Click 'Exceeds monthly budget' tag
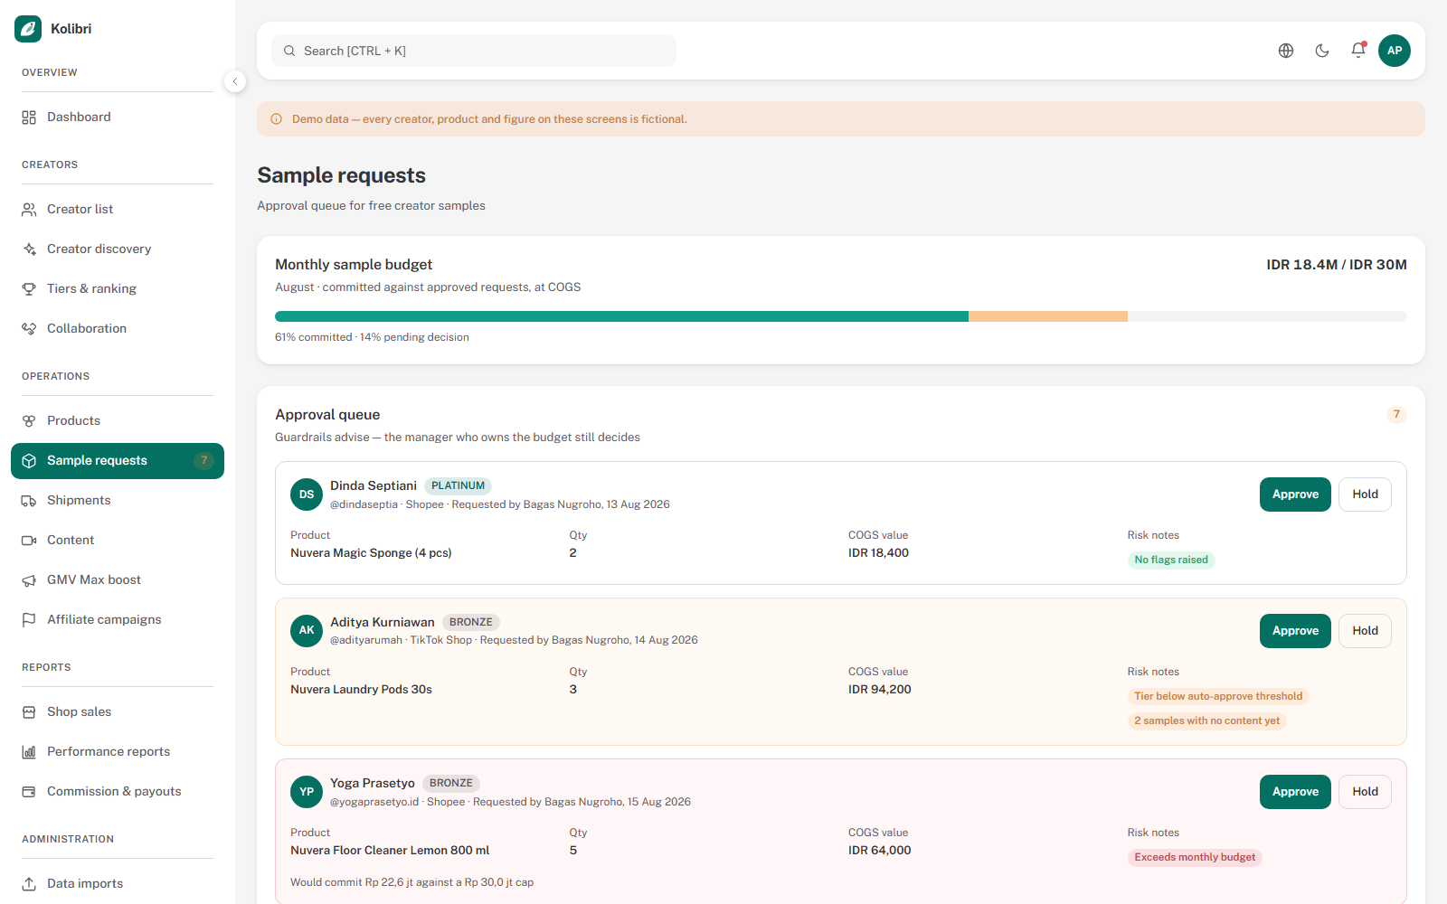The height and width of the screenshot is (904, 1447). pyautogui.click(x=1195, y=858)
